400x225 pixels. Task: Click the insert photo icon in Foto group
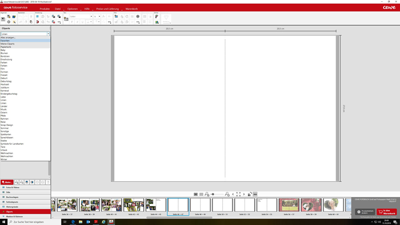point(116,16)
